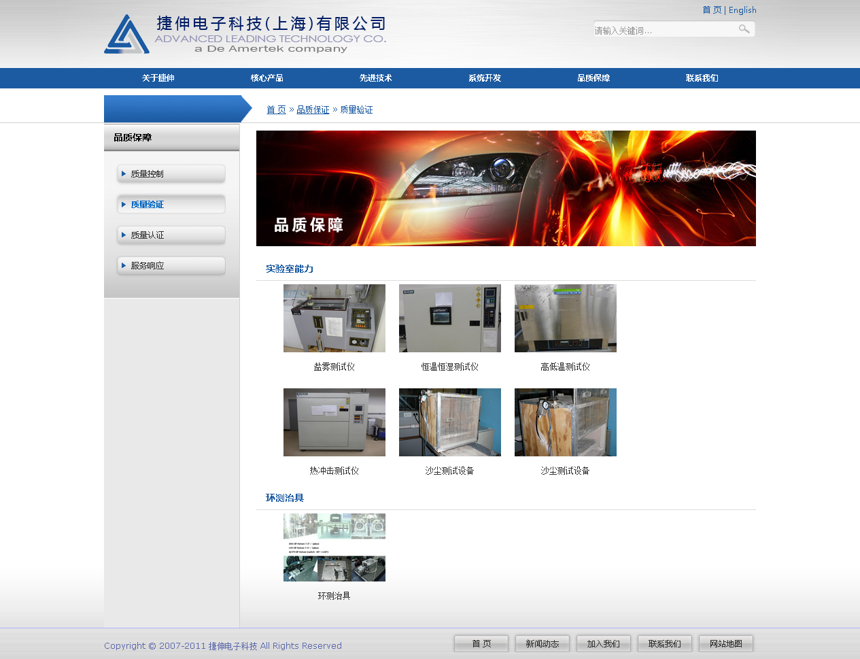The height and width of the screenshot is (659, 860).
Task: Open the 盐雾测试仪 equipment photo
Action: (x=334, y=318)
